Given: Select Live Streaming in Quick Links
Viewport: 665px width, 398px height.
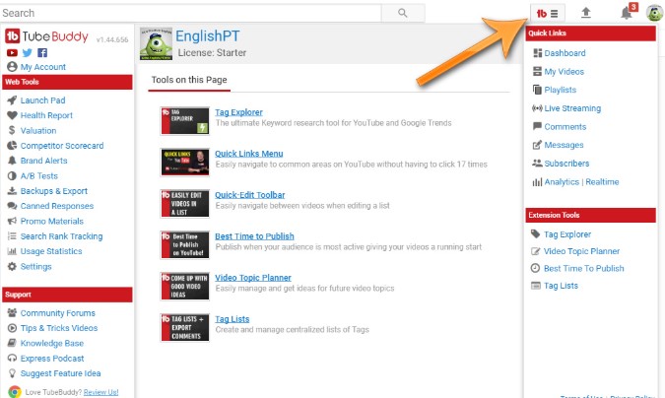Looking at the screenshot, I should [x=573, y=108].
